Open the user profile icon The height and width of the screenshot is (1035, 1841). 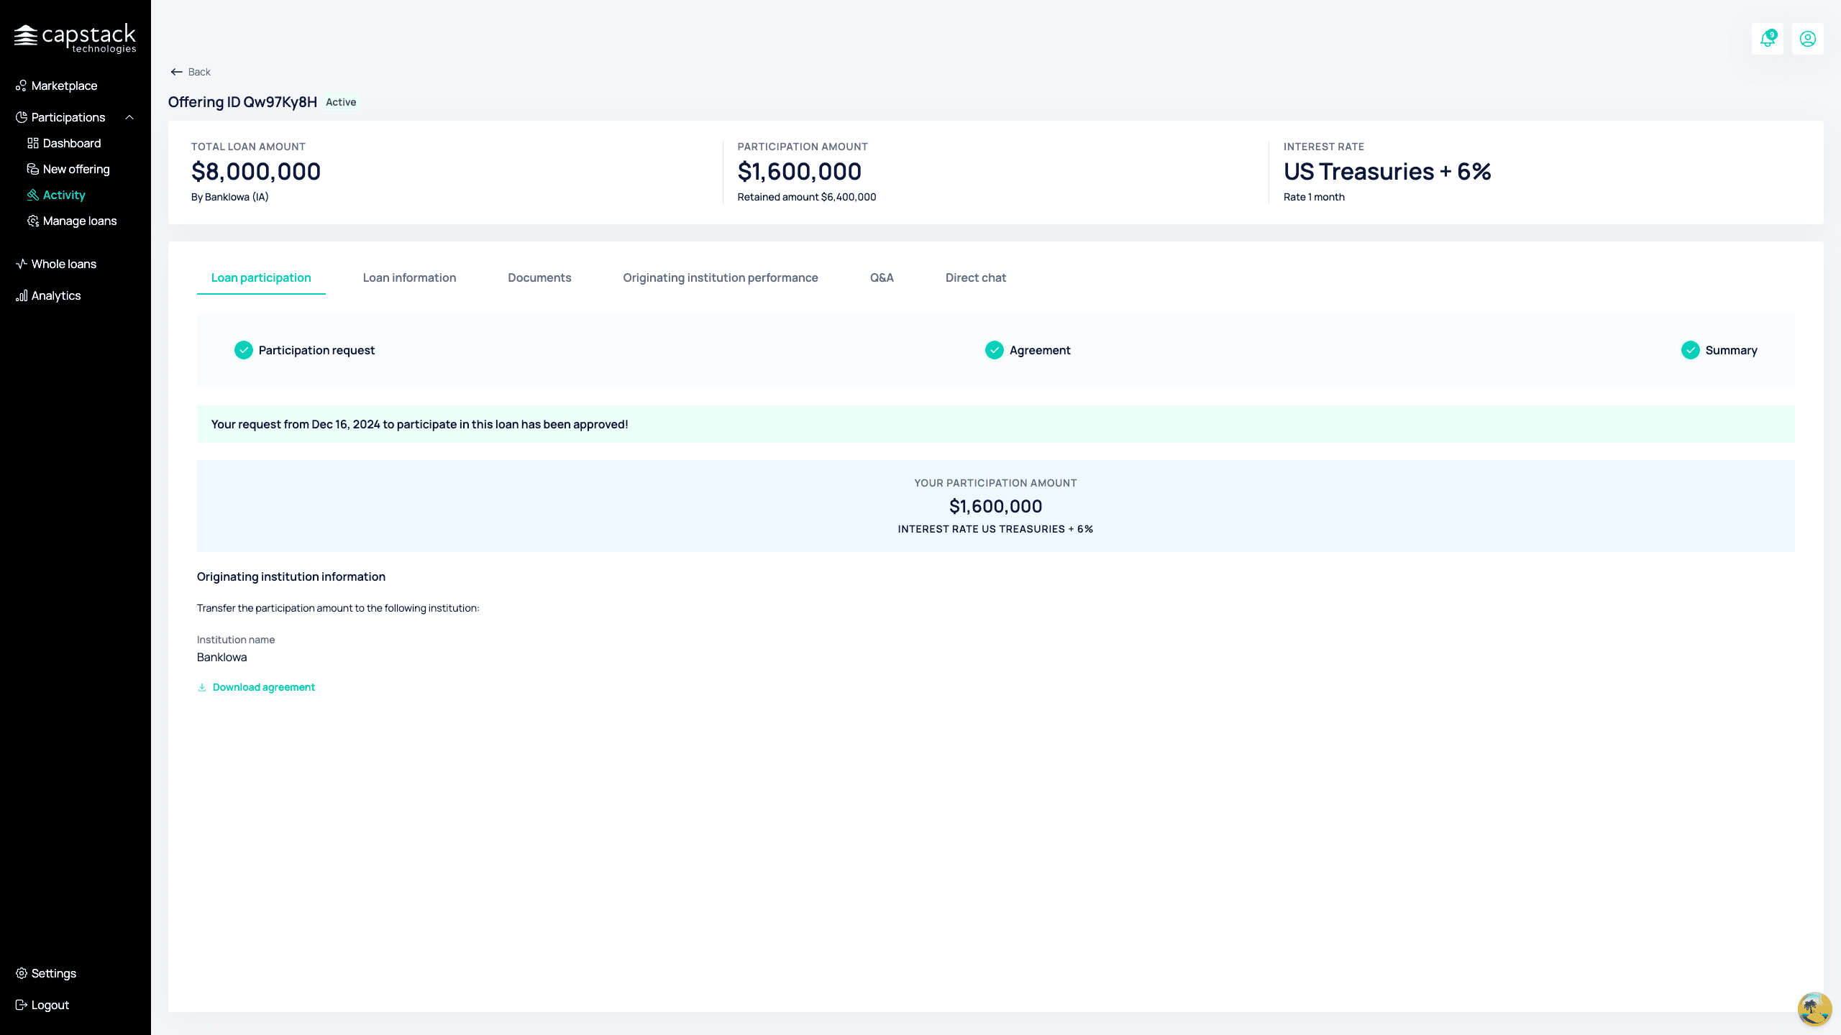click(x=1808, y=39)
